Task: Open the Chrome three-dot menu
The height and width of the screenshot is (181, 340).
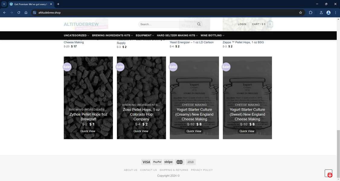Action: pyautogui.click(x=335, y=13)
